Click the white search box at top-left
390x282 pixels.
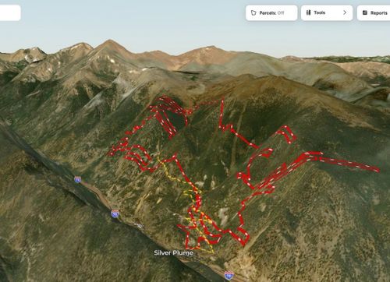10,12
